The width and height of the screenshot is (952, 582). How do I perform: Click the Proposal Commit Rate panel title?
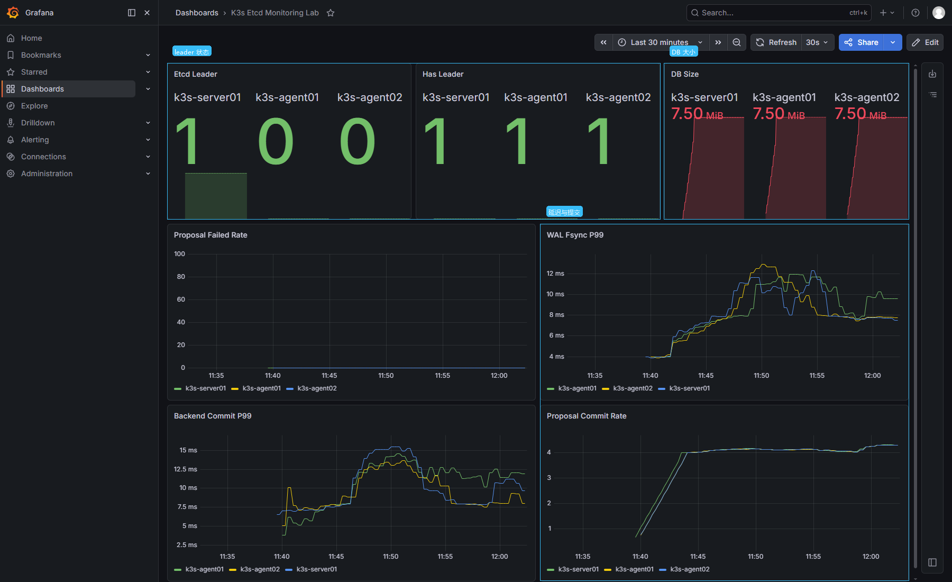pyautogui.click(x=587, y=416)
